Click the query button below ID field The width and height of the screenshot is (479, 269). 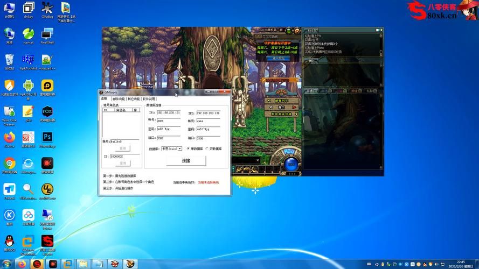tap(123, 163)
